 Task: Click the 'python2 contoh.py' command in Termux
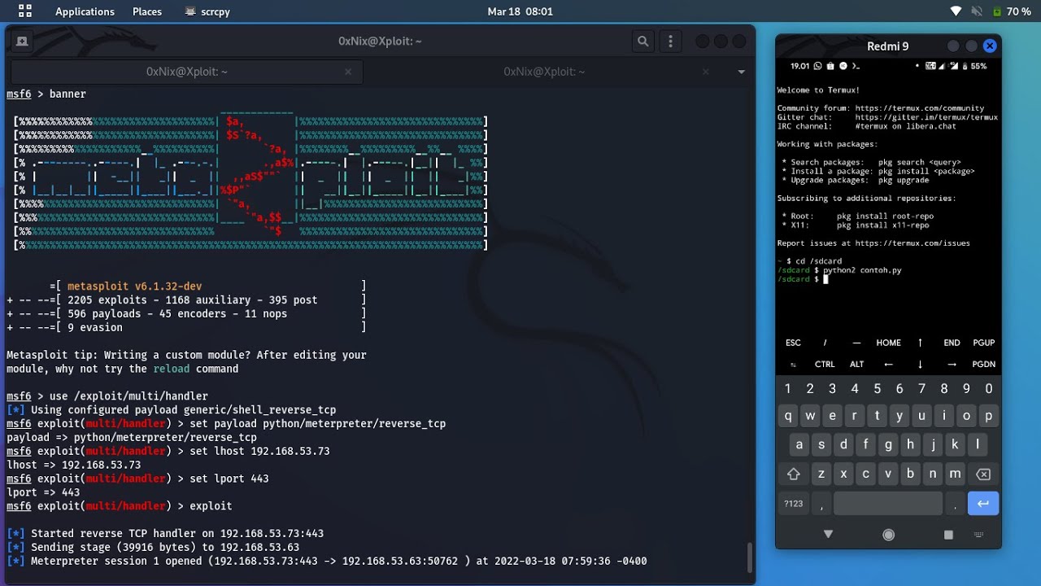tap(862, 270)
